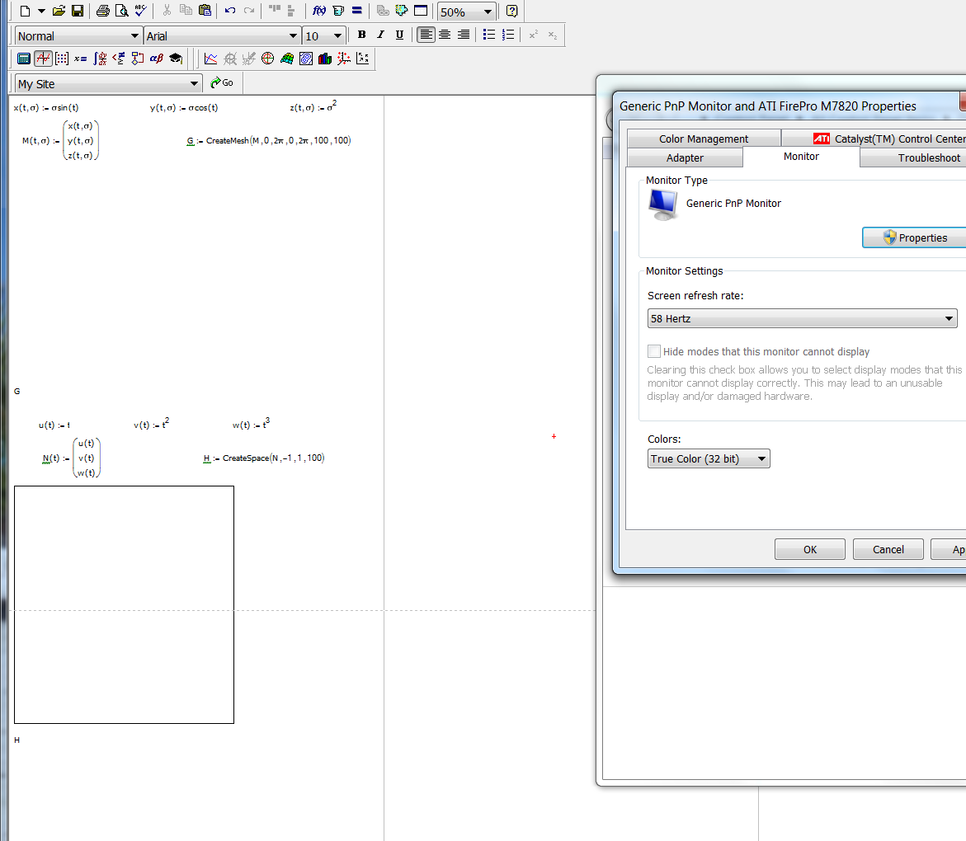
Task: Switch to the Color Management tab
Action: (704, 139)
